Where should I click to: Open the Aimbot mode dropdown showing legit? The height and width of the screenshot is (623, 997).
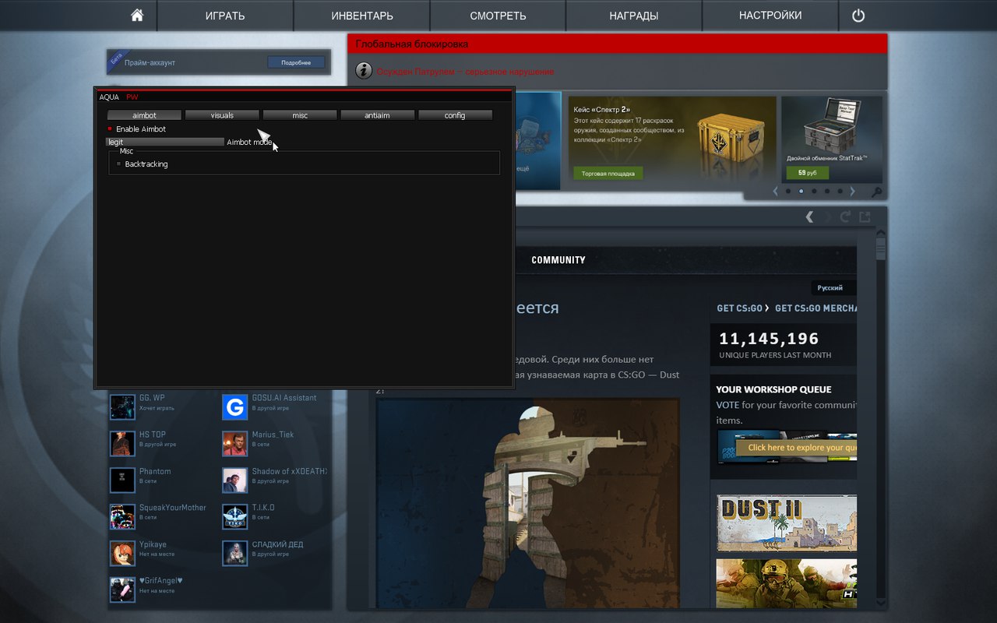[165, 143]
